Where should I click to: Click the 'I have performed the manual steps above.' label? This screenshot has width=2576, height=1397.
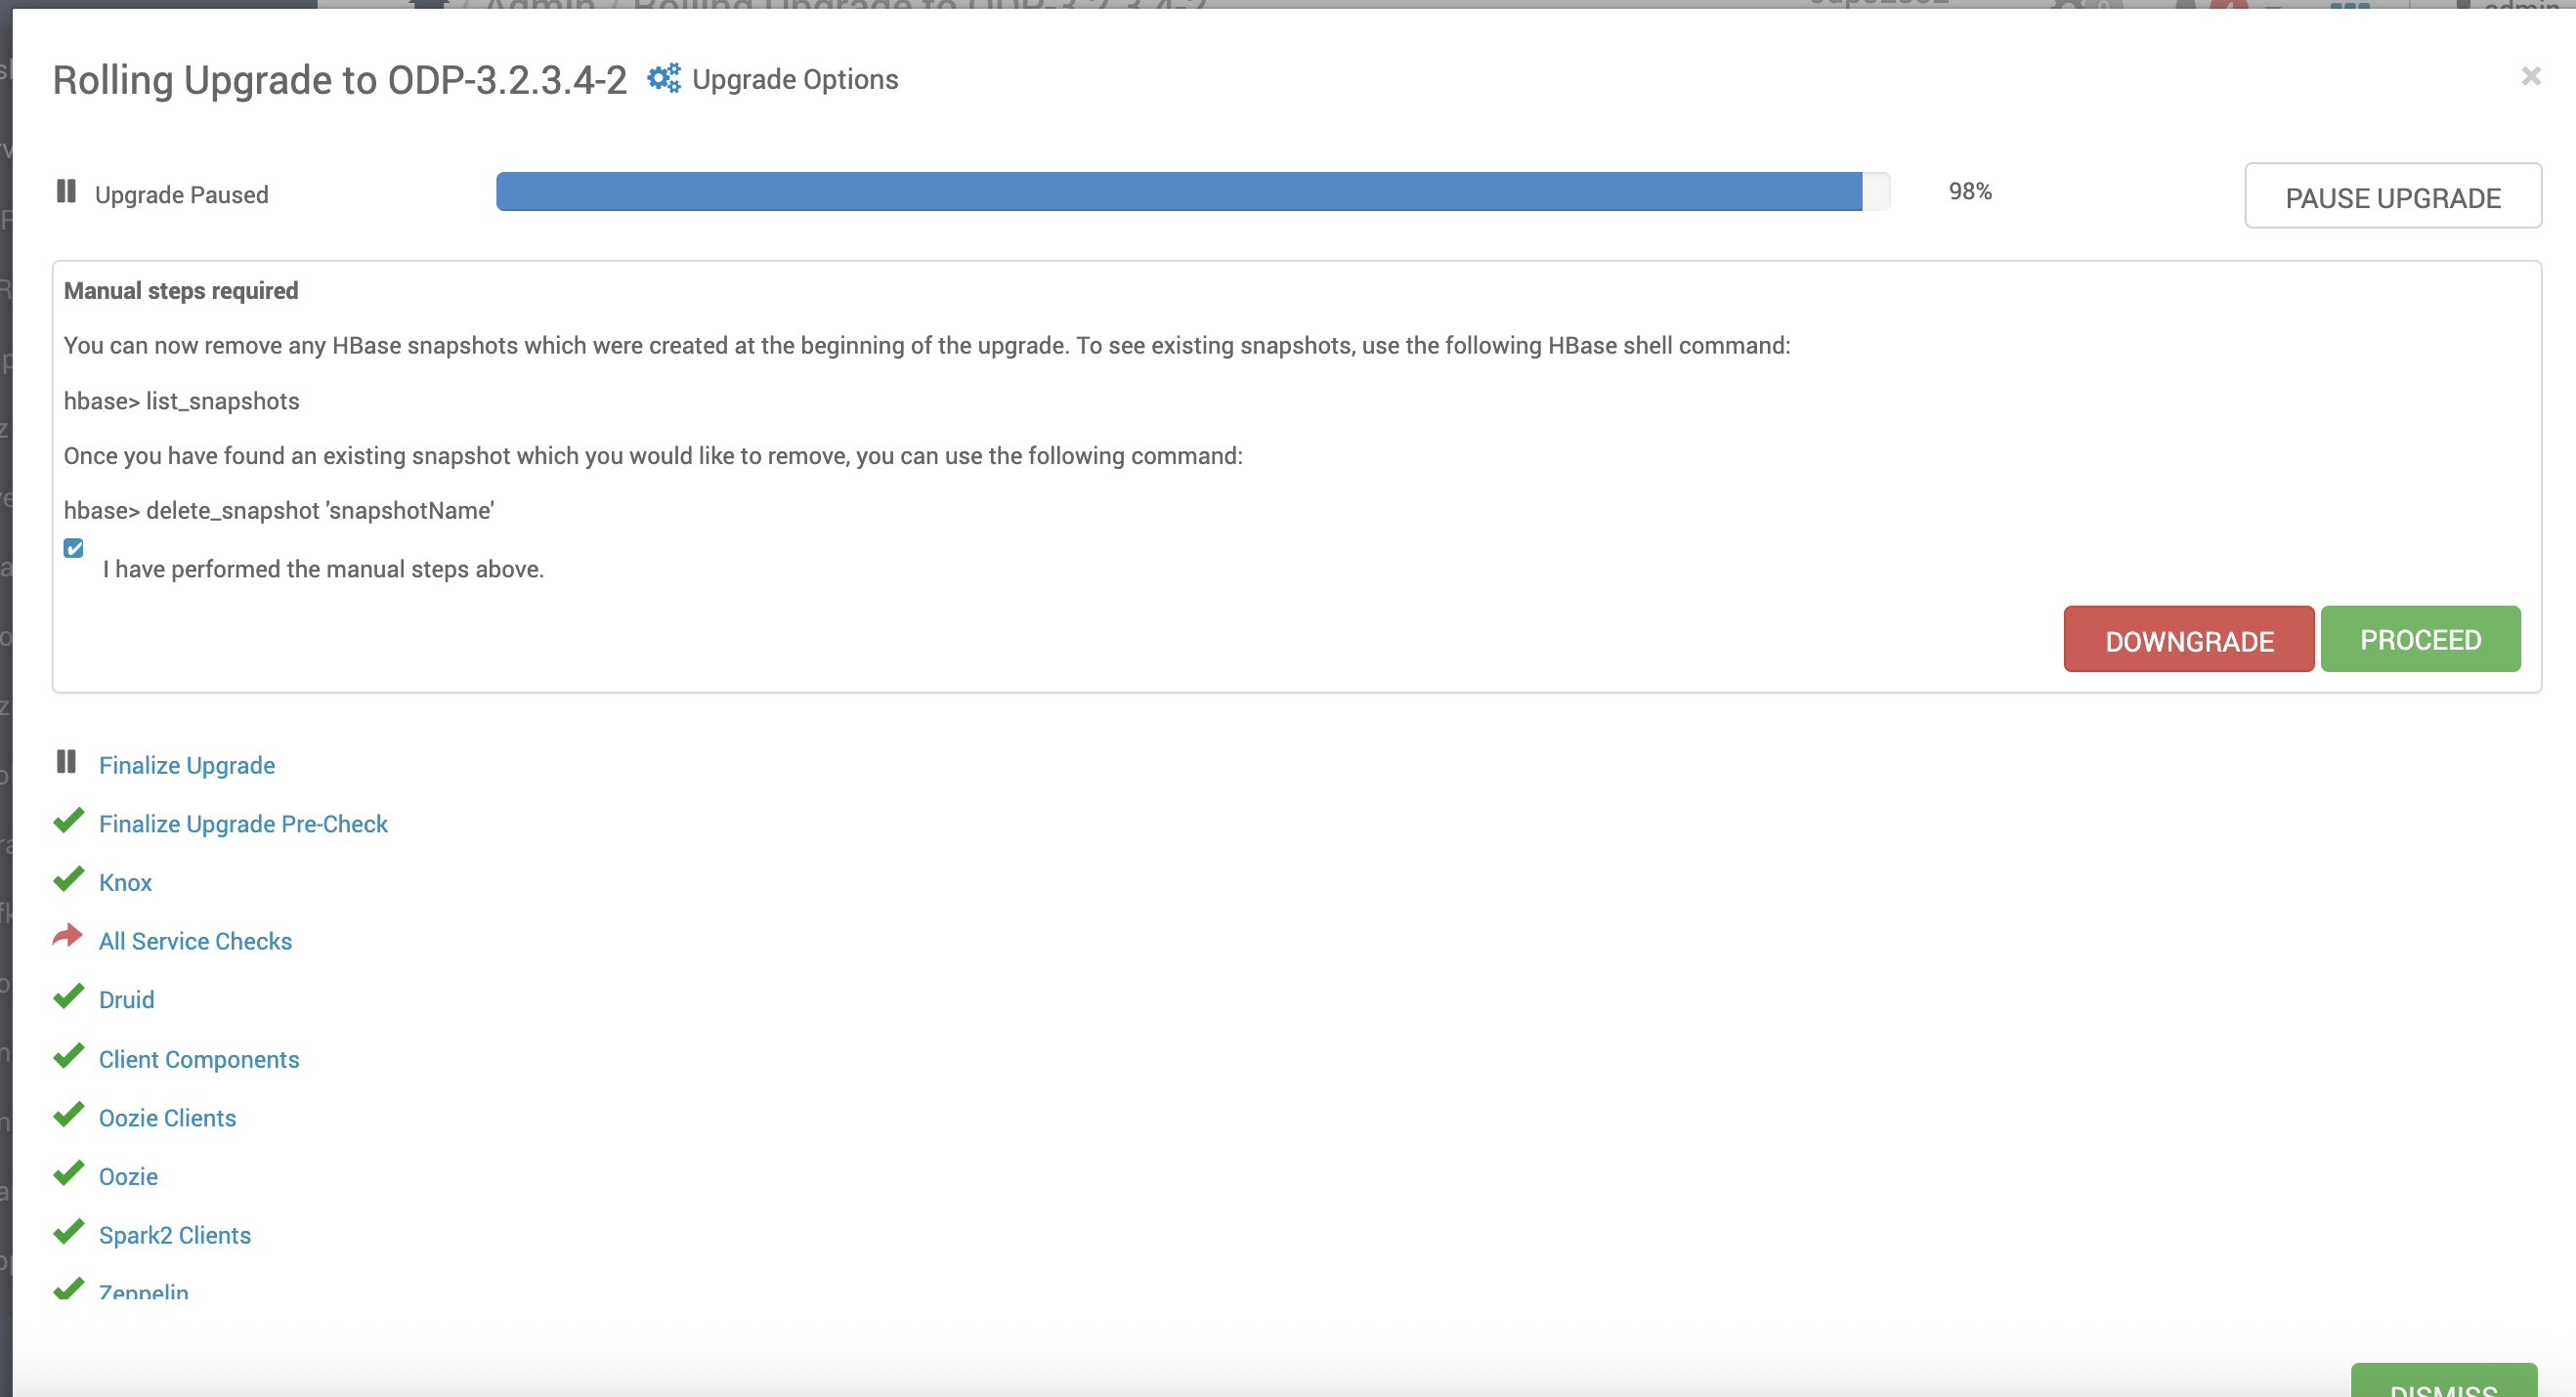(x=323, y=569)
